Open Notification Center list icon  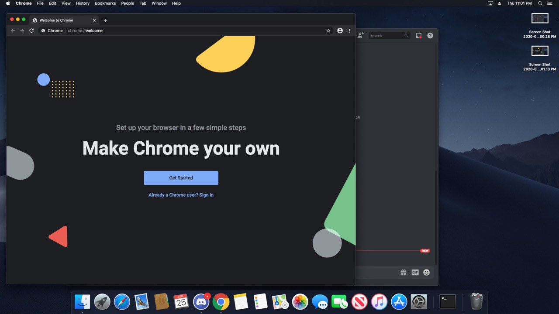tap(550, 3)
